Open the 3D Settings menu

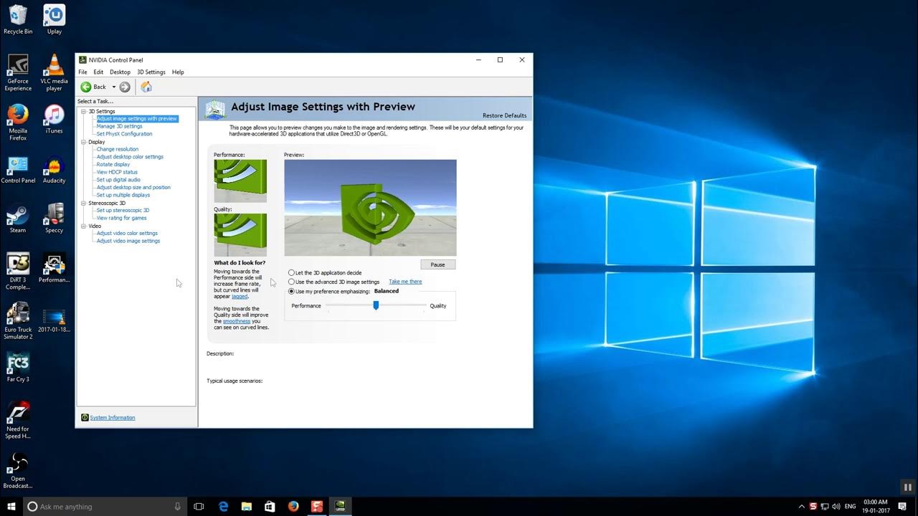151,72
